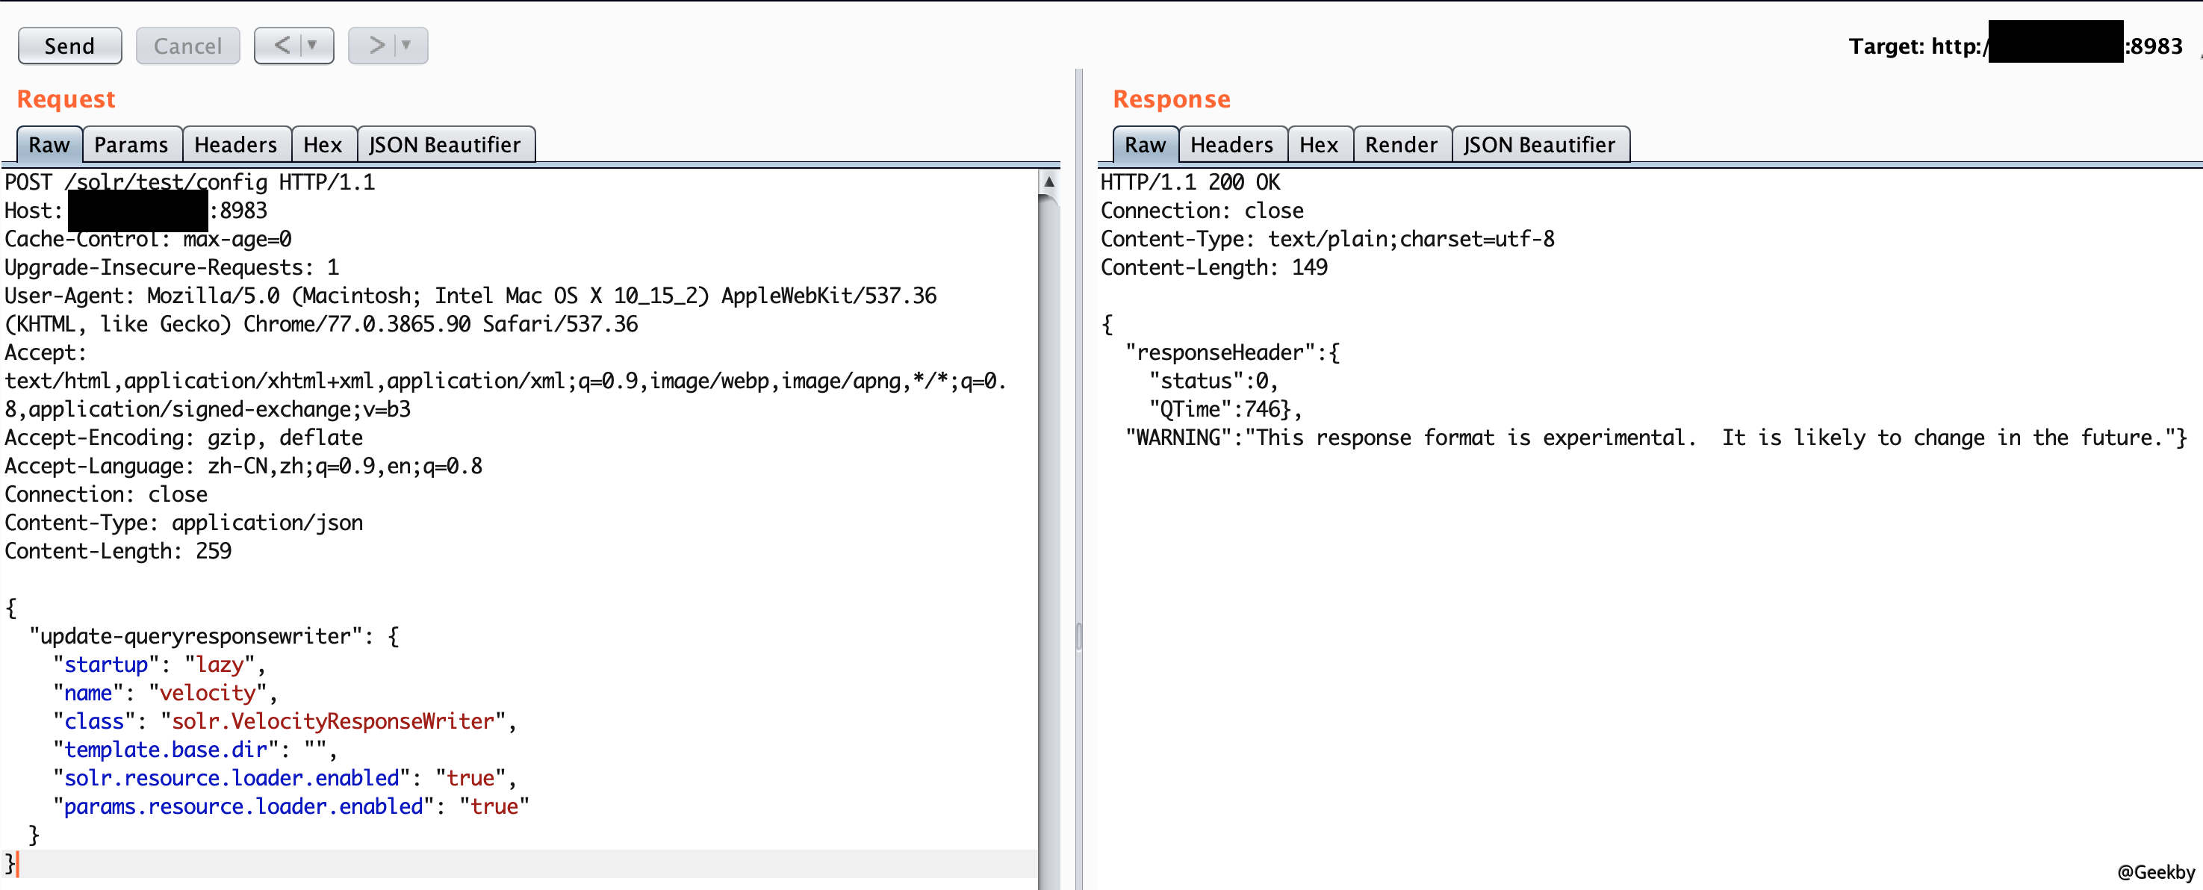Click the Content-Length: 259 header

click(x=118, y=550)
